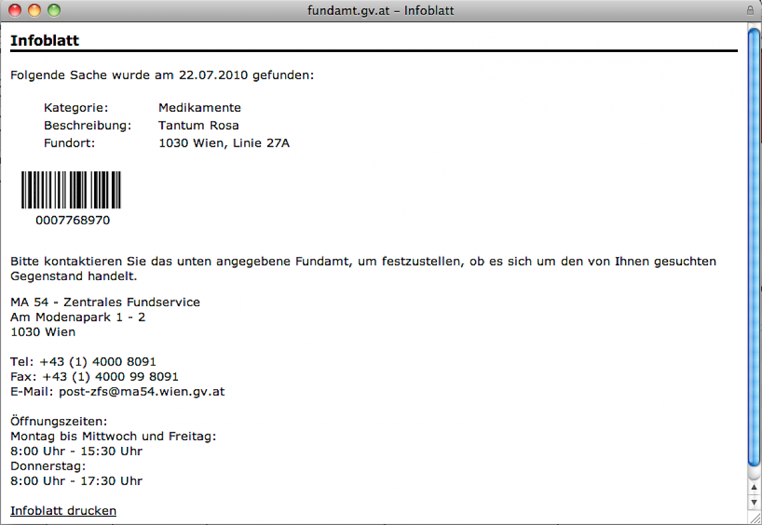Click the lock icon in title bar
Screen dimensions: 762x525
751,11
